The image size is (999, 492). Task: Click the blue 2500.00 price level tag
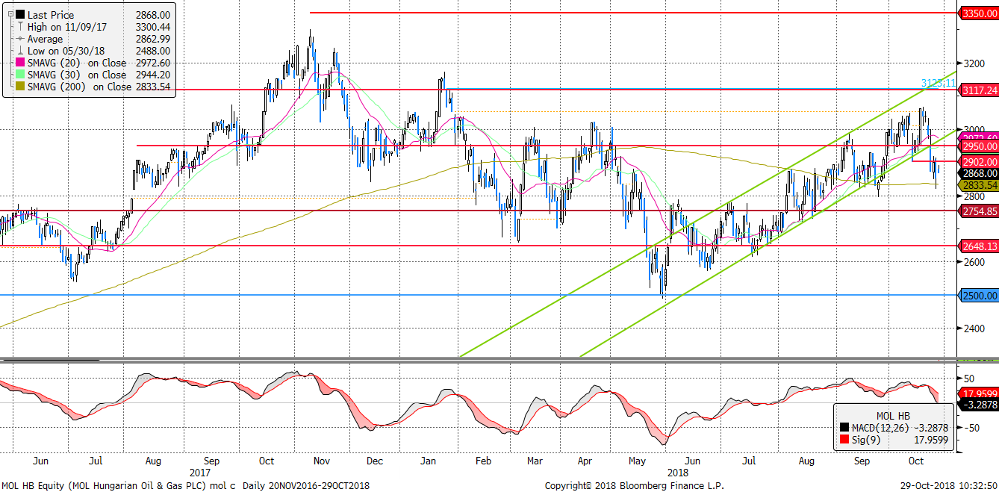[979, 296]
